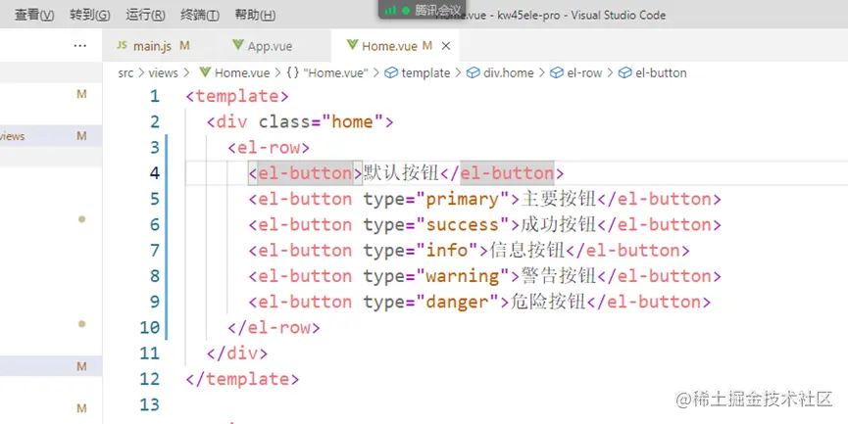Viewport: 848px width, 424px height.
Task: Click the Vue icon on App.vue tab
Action: click(x=237, y=45)
